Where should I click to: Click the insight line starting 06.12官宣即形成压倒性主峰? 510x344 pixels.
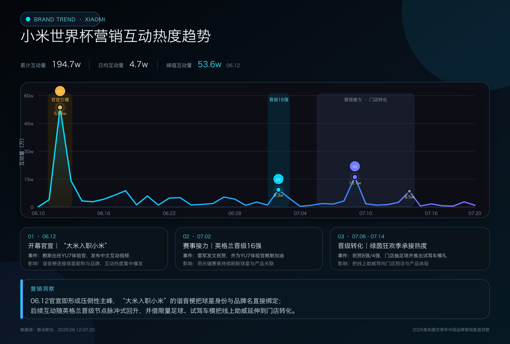[x=156, y=301]
